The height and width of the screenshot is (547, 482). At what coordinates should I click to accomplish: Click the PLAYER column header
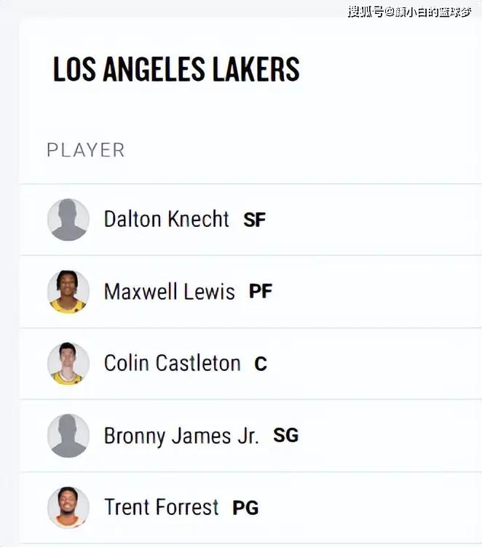point(85,150)
